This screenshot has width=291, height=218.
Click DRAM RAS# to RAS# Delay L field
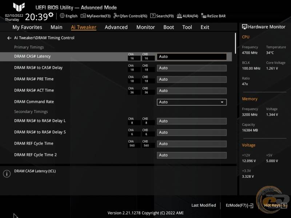tap(192, 121)
